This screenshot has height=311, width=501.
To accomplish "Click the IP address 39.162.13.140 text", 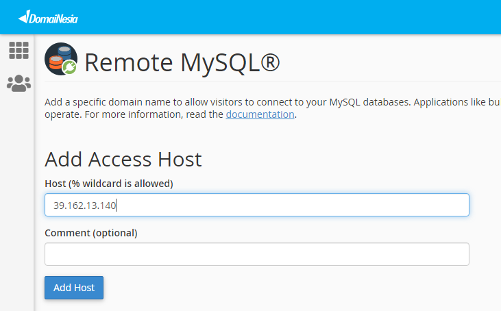I will click(84, 205).
